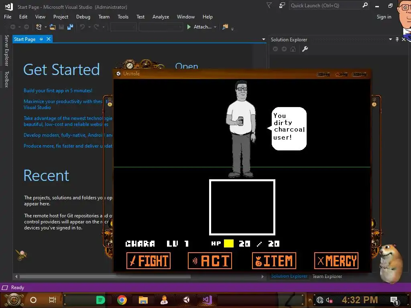Open document tab list dropdown arrow
This screenshot has width=411, height=308.
(264, 39)
